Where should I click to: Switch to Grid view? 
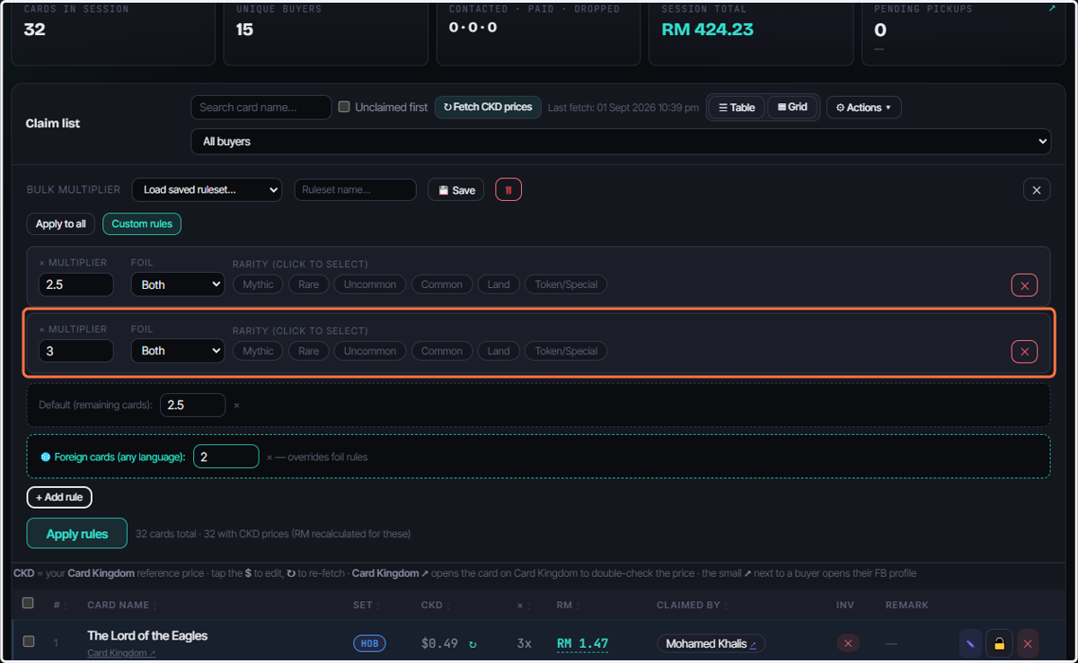792,108
